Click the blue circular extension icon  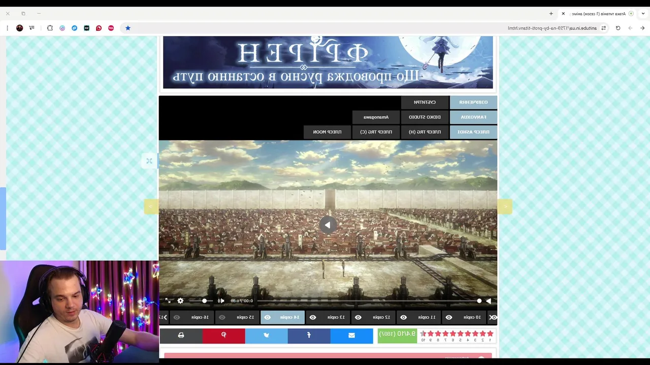pos(75,28)
